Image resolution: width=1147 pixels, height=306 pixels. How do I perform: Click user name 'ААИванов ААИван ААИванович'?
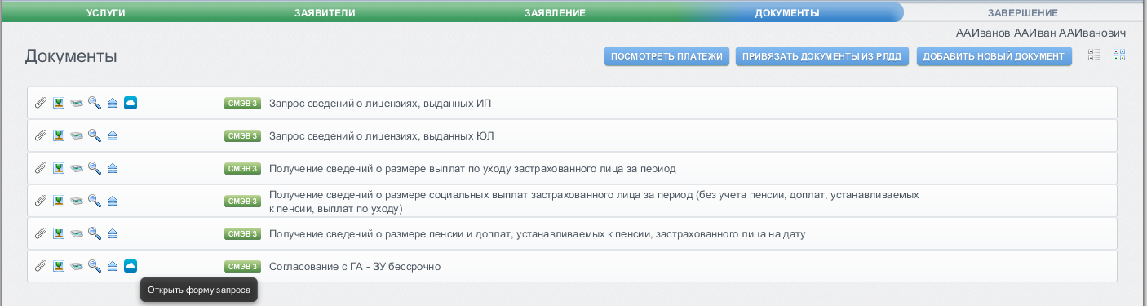tap(1040, 33)
